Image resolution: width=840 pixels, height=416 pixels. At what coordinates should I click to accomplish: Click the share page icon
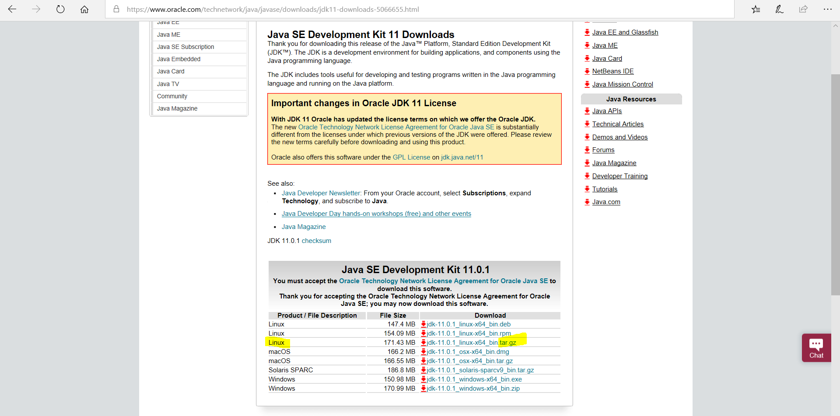click(x=803, y=9)
